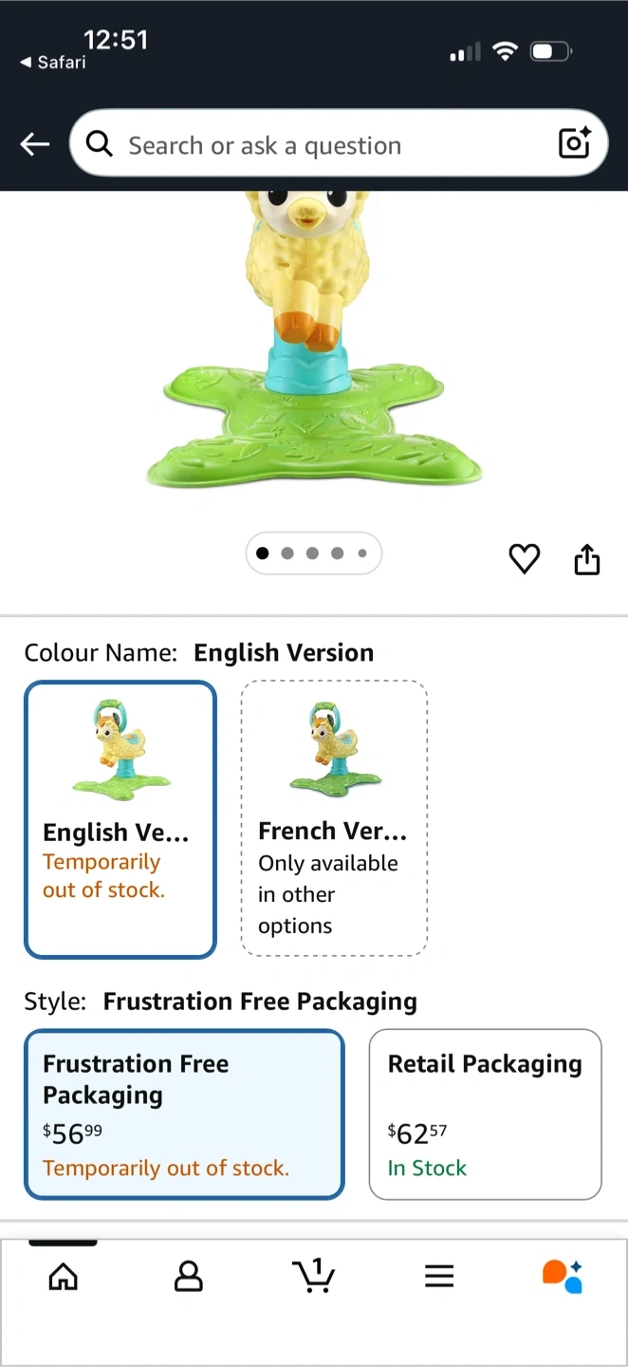Open shopping cart with 1 item
The width and height of the screenshot is (628, 1367).
[314, 1276]
